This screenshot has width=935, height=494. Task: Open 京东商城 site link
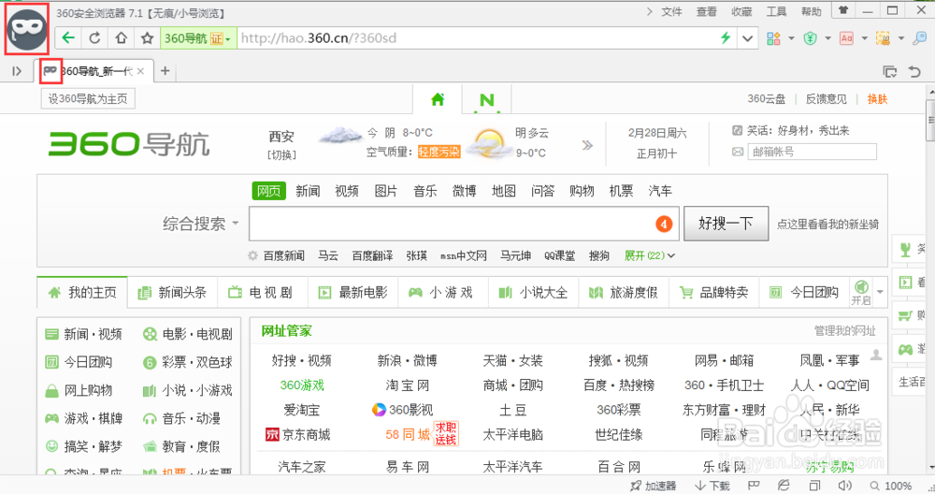(x=297, y=434)
